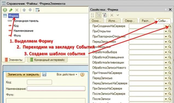
Task: Select Наименование element in the tree
Action: pyautogui.click(x=24, y=31)
